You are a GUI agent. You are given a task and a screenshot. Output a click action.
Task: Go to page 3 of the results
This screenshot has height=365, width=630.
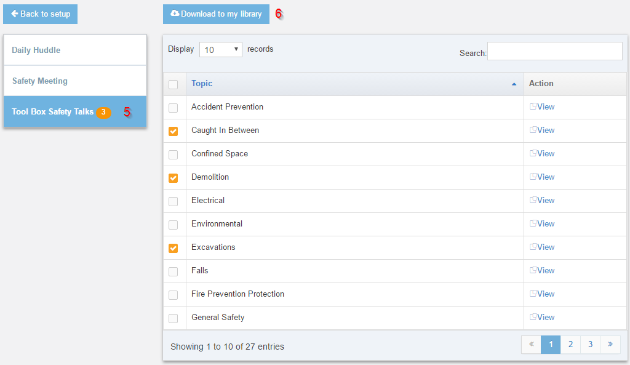click(590, 344)
